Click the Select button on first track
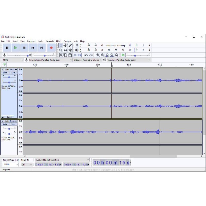This screenshot has height=206, width=206. [x=9, y=117]
